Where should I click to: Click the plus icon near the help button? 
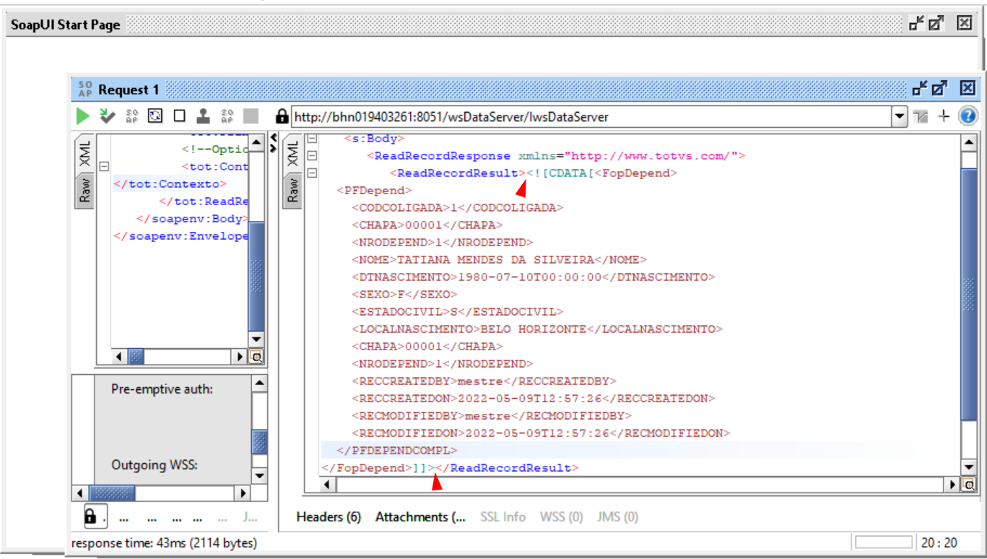pyautogui.click(x=944, y=116)
